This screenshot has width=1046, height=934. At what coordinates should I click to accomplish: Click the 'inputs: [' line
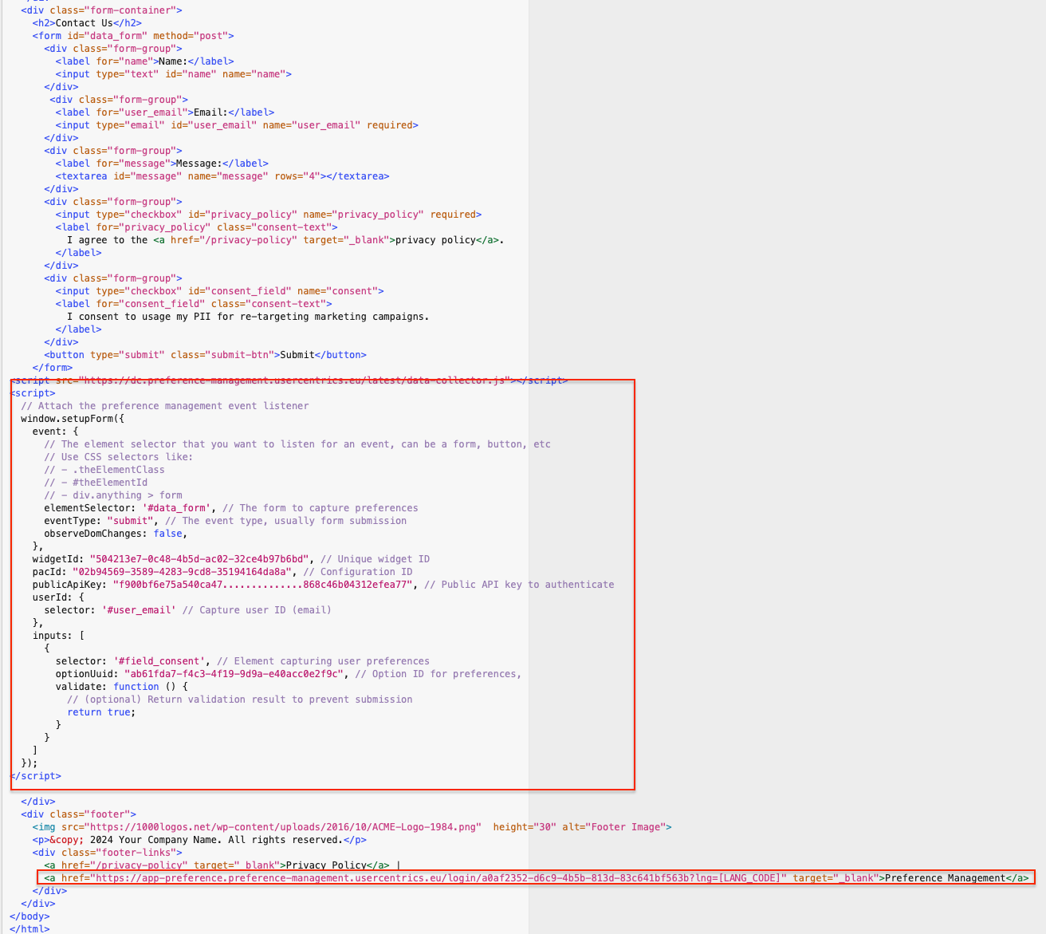[59, 636]
